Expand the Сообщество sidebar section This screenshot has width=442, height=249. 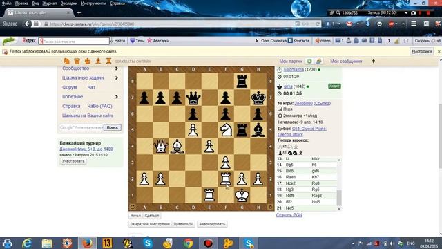coord(117,68)
